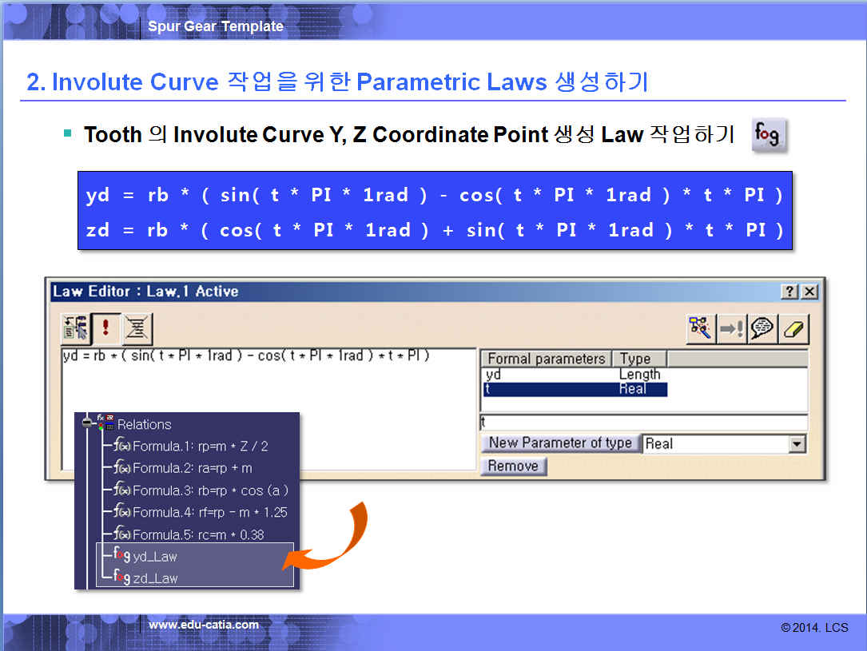Click the arrow-exclamation icon in editor toolbar
Viewport: 867px width, 651px height.
tap(731, 328)
